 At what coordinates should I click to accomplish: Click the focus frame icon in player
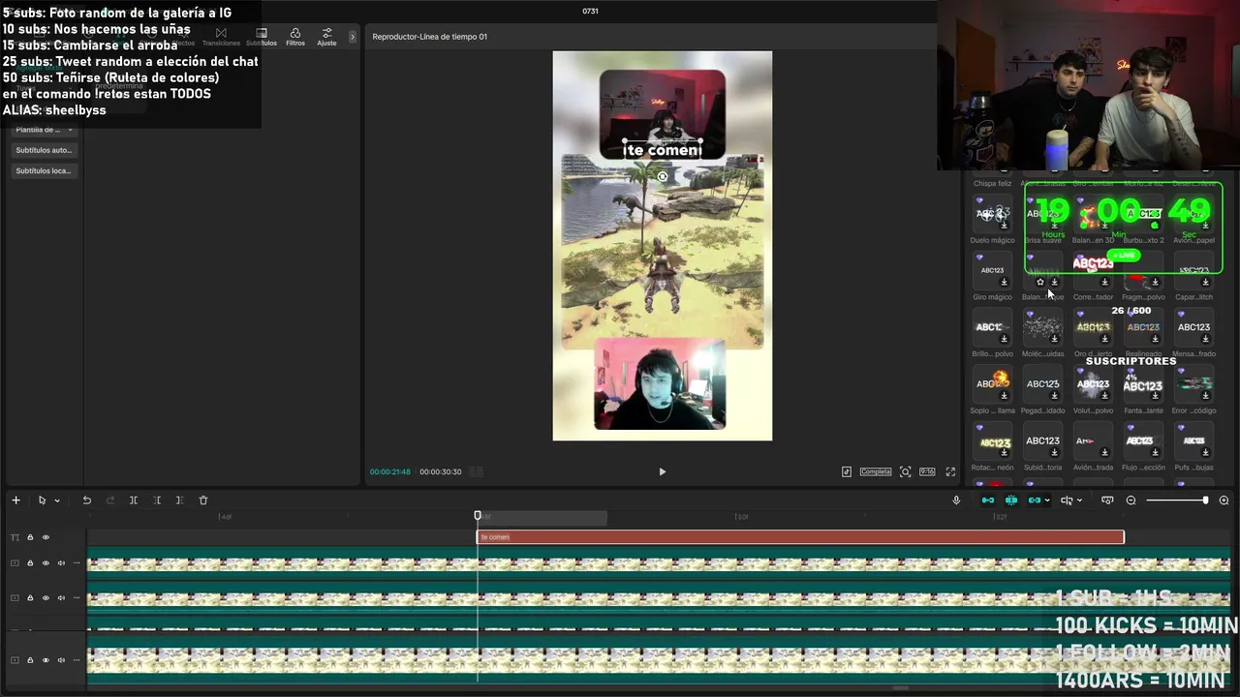pos(905,471)
